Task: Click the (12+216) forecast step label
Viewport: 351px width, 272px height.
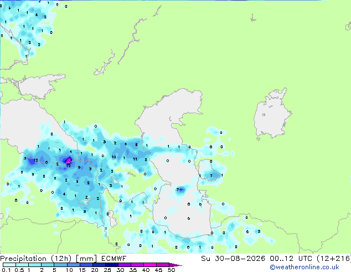Action: pyautogui.click(x=333, y=259)
